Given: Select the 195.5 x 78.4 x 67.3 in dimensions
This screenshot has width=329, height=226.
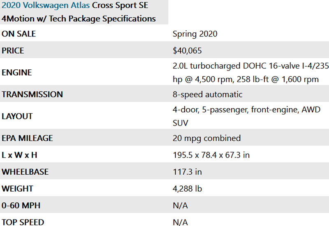Looking at the screenshot, I should (211, 155).
